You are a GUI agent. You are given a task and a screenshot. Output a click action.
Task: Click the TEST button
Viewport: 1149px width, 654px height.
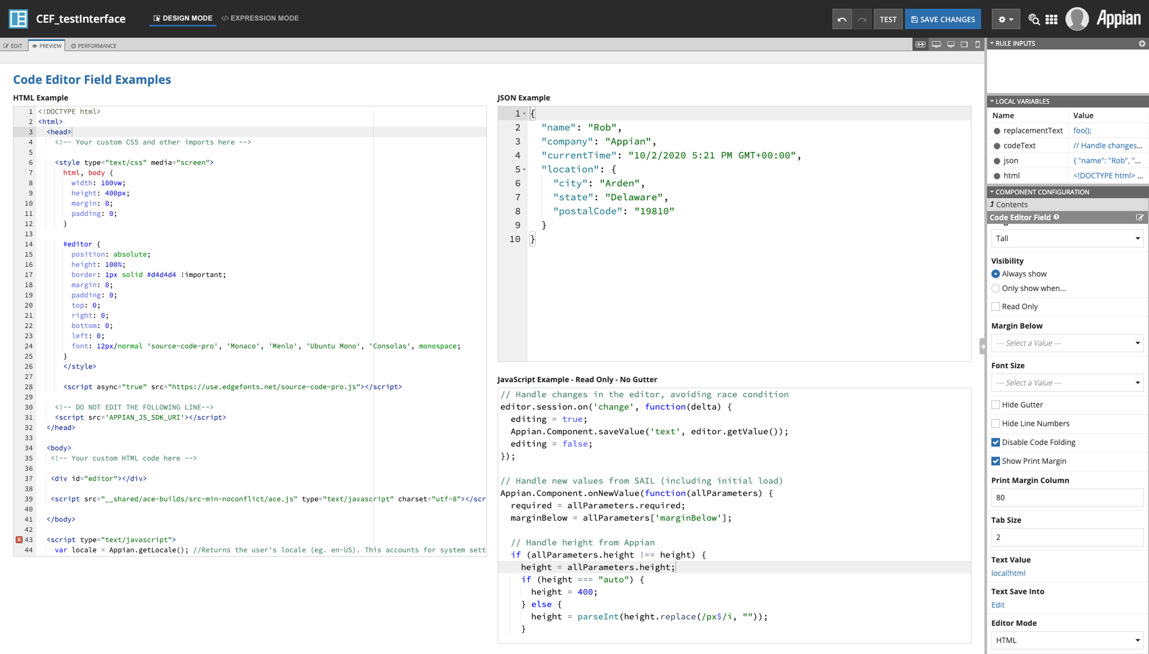pos(887,19)
